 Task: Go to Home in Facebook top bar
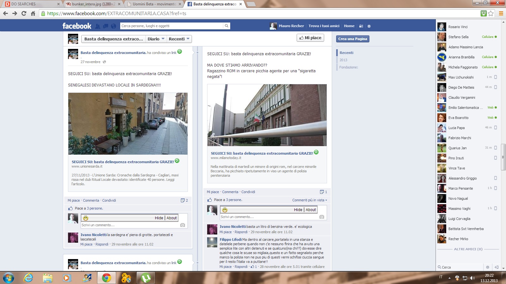coord(349,26)
